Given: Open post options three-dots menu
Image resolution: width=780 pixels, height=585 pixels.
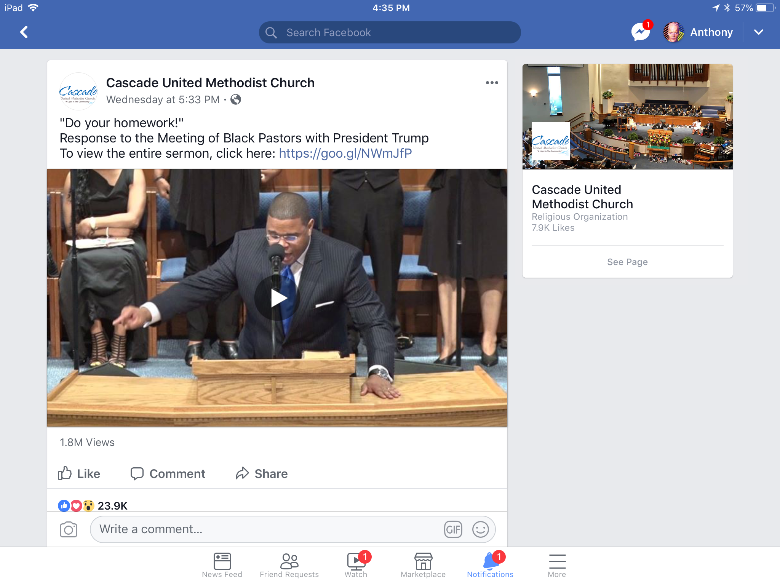Looking at the screenshot, I should [x=492, y=83].
